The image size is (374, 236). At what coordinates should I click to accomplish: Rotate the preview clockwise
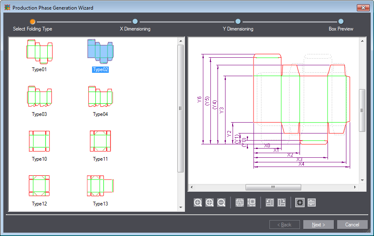coord(282,203)
